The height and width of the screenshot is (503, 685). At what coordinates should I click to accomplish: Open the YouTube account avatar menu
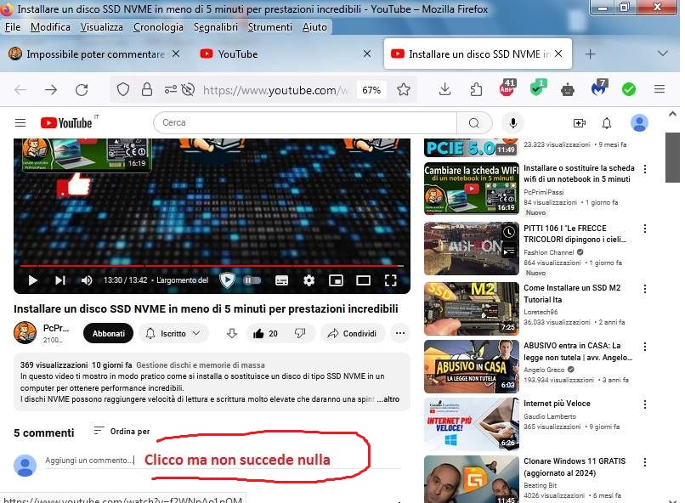tap(639, 122)
